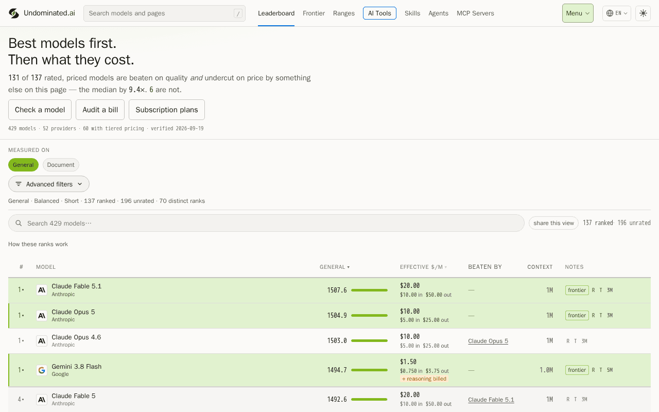The image size is (659, 412).
Task: Sort by the EFFECTIVE $/M column header
Action: (424, 267)
